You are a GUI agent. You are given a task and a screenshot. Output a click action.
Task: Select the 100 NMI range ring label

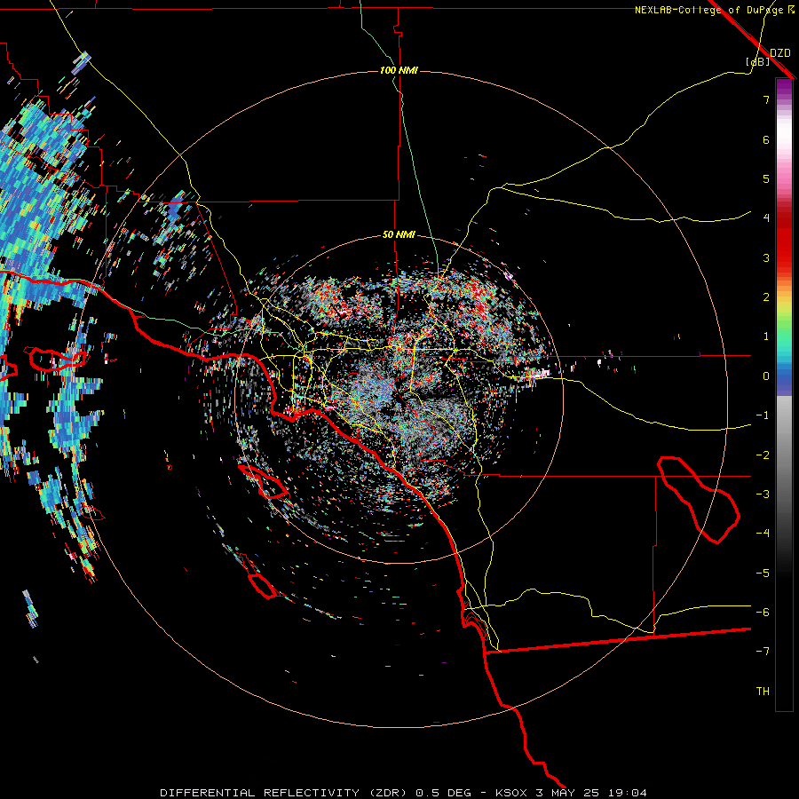[x=399, y=70]
